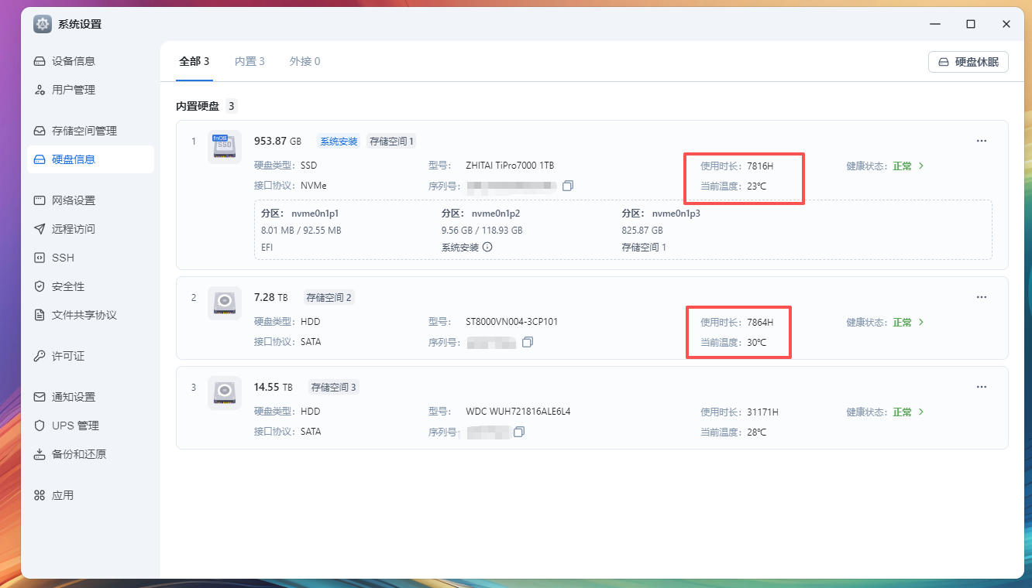
Task: Click the 通知设置 envelope icon
Action: tap(40, 397)
